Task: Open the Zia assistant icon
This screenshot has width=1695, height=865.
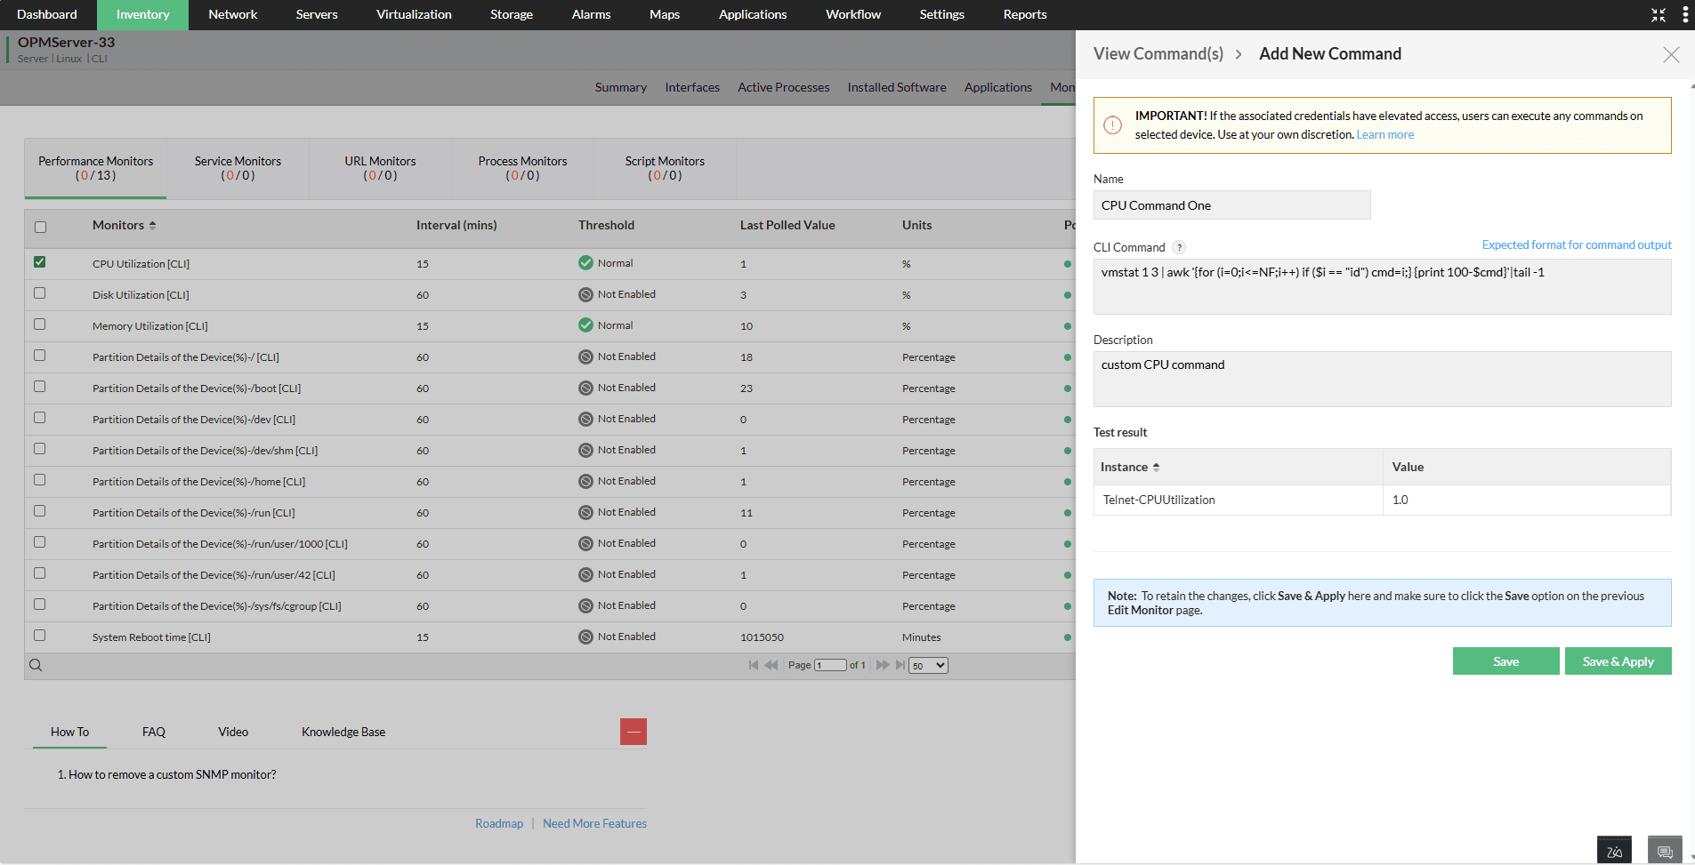Action: [x=1614, y=850]
